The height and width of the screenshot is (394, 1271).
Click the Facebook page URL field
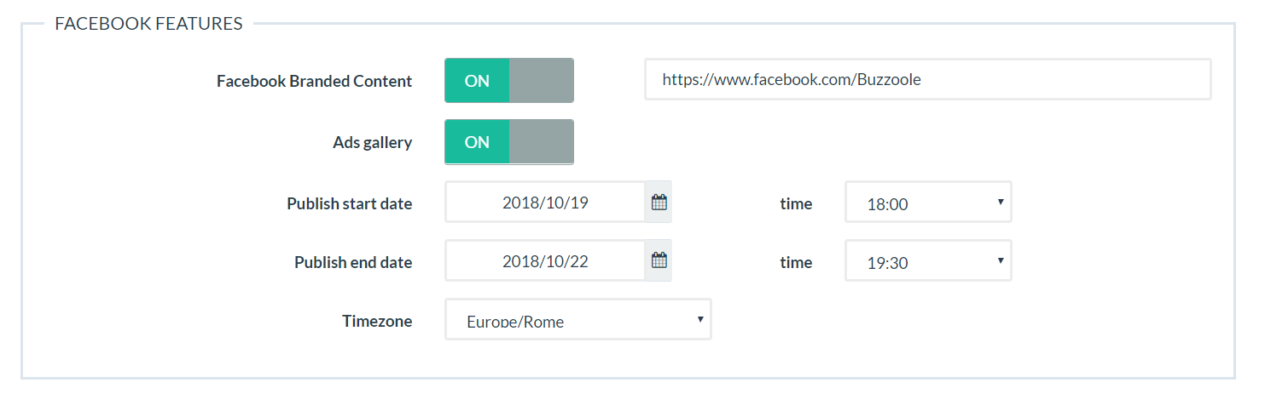(x=927, y=80)
